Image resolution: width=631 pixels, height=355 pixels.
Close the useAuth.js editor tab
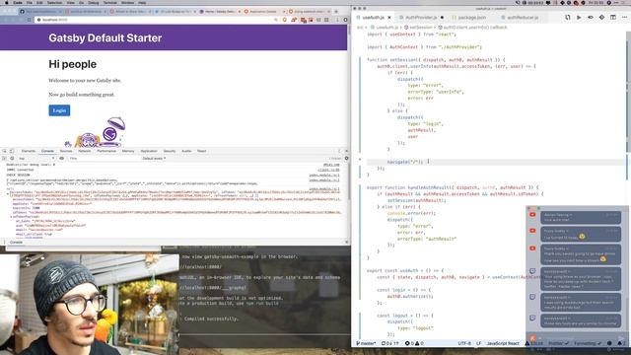point(389,18)
